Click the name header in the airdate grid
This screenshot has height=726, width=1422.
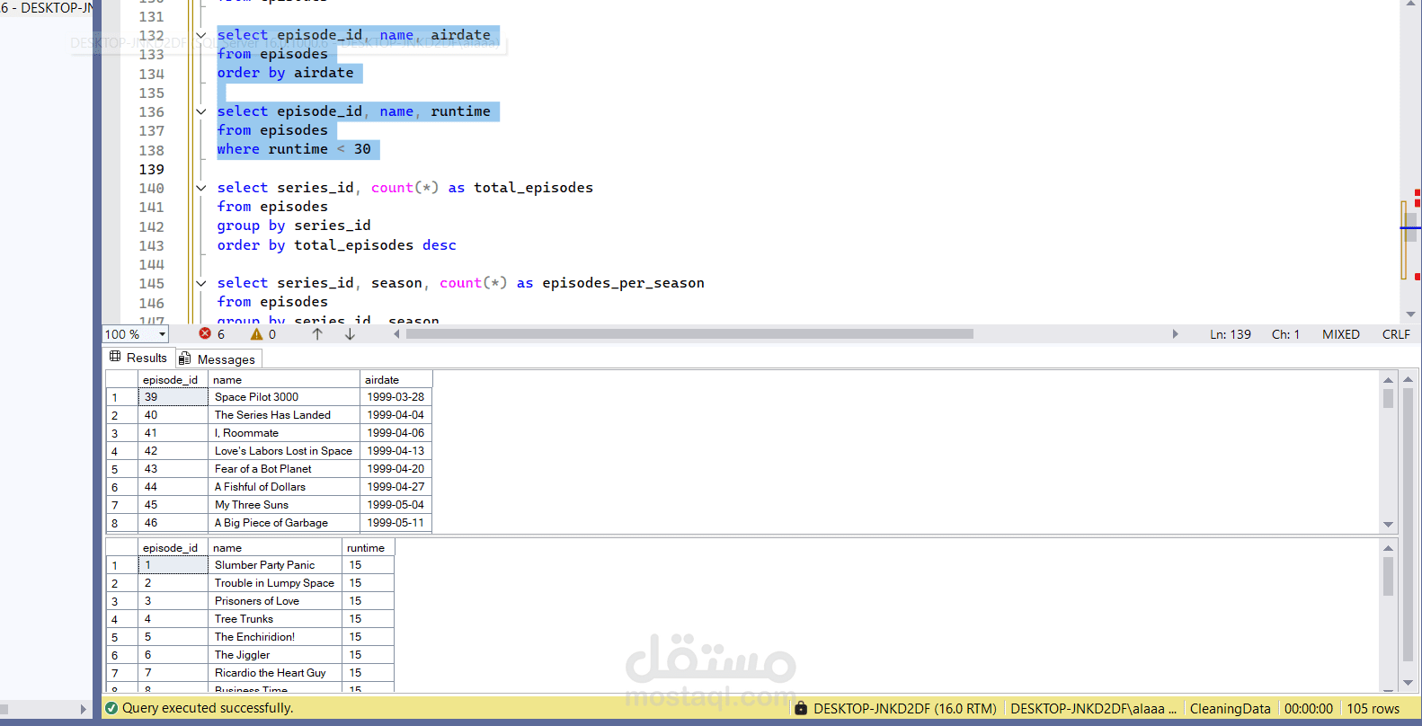click(284, 380)
